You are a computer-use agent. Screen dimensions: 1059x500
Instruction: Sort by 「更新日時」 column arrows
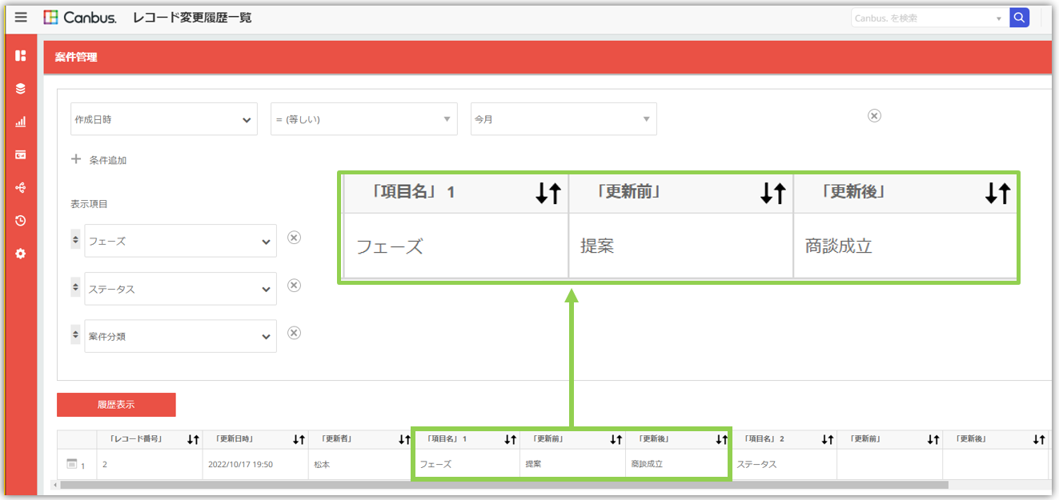[299, 439]
